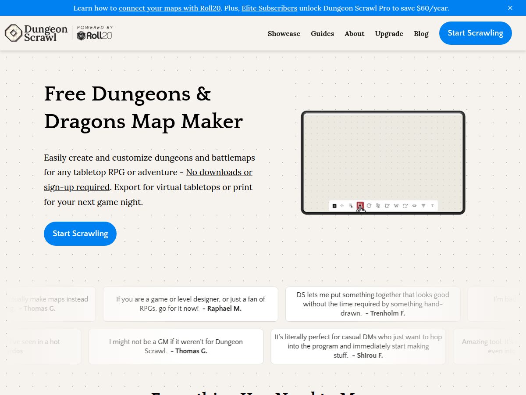Click the W icon in preview toolbar
The image size is (526, 395).
click(x=396, y=205)
